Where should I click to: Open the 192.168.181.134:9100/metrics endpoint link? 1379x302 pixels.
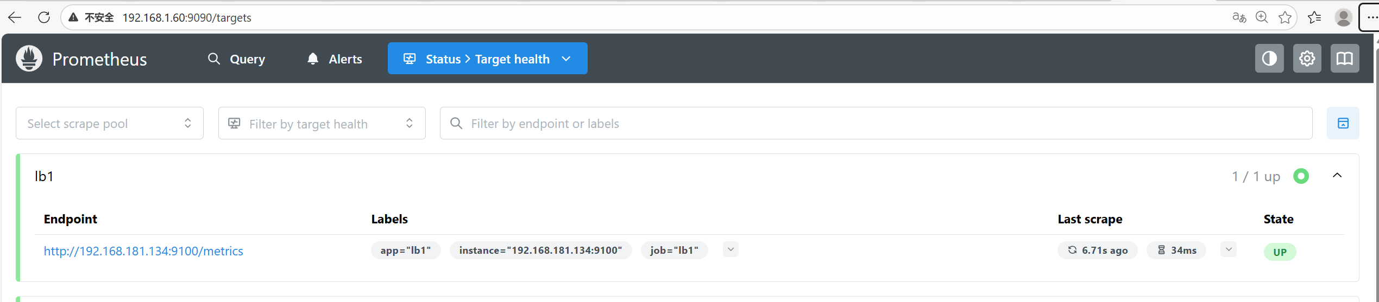click(x=143, y=251)
